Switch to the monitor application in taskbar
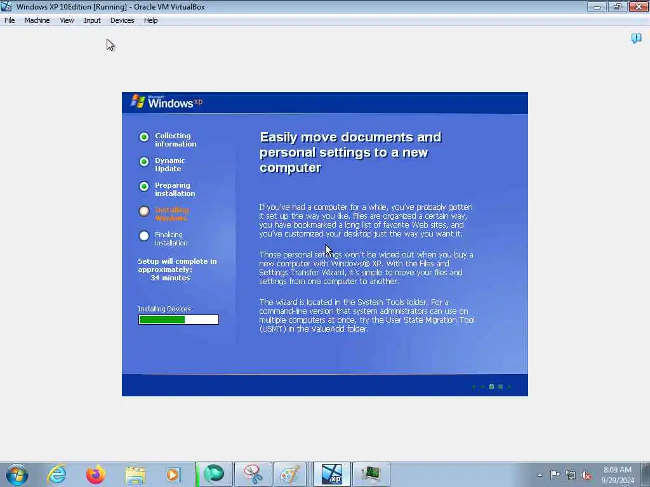The image size is (650, 487). point(371,474)
